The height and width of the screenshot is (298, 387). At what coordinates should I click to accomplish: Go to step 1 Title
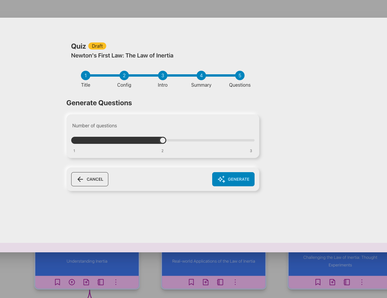pyautogui.click(x=86, y=76)
